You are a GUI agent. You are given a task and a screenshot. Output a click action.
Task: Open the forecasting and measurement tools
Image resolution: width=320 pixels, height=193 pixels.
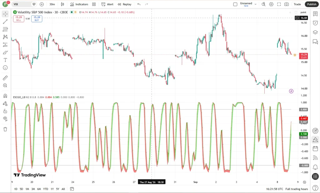(x=5, y=45)
